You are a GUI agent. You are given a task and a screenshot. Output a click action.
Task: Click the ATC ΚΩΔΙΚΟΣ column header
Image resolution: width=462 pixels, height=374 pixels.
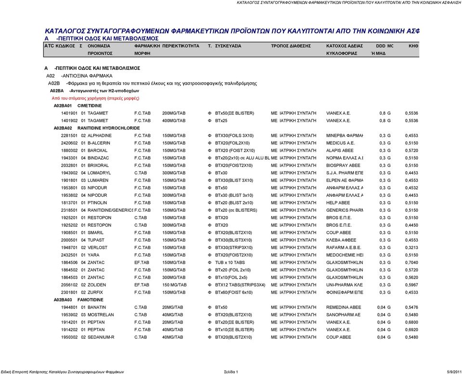[60, 46]
